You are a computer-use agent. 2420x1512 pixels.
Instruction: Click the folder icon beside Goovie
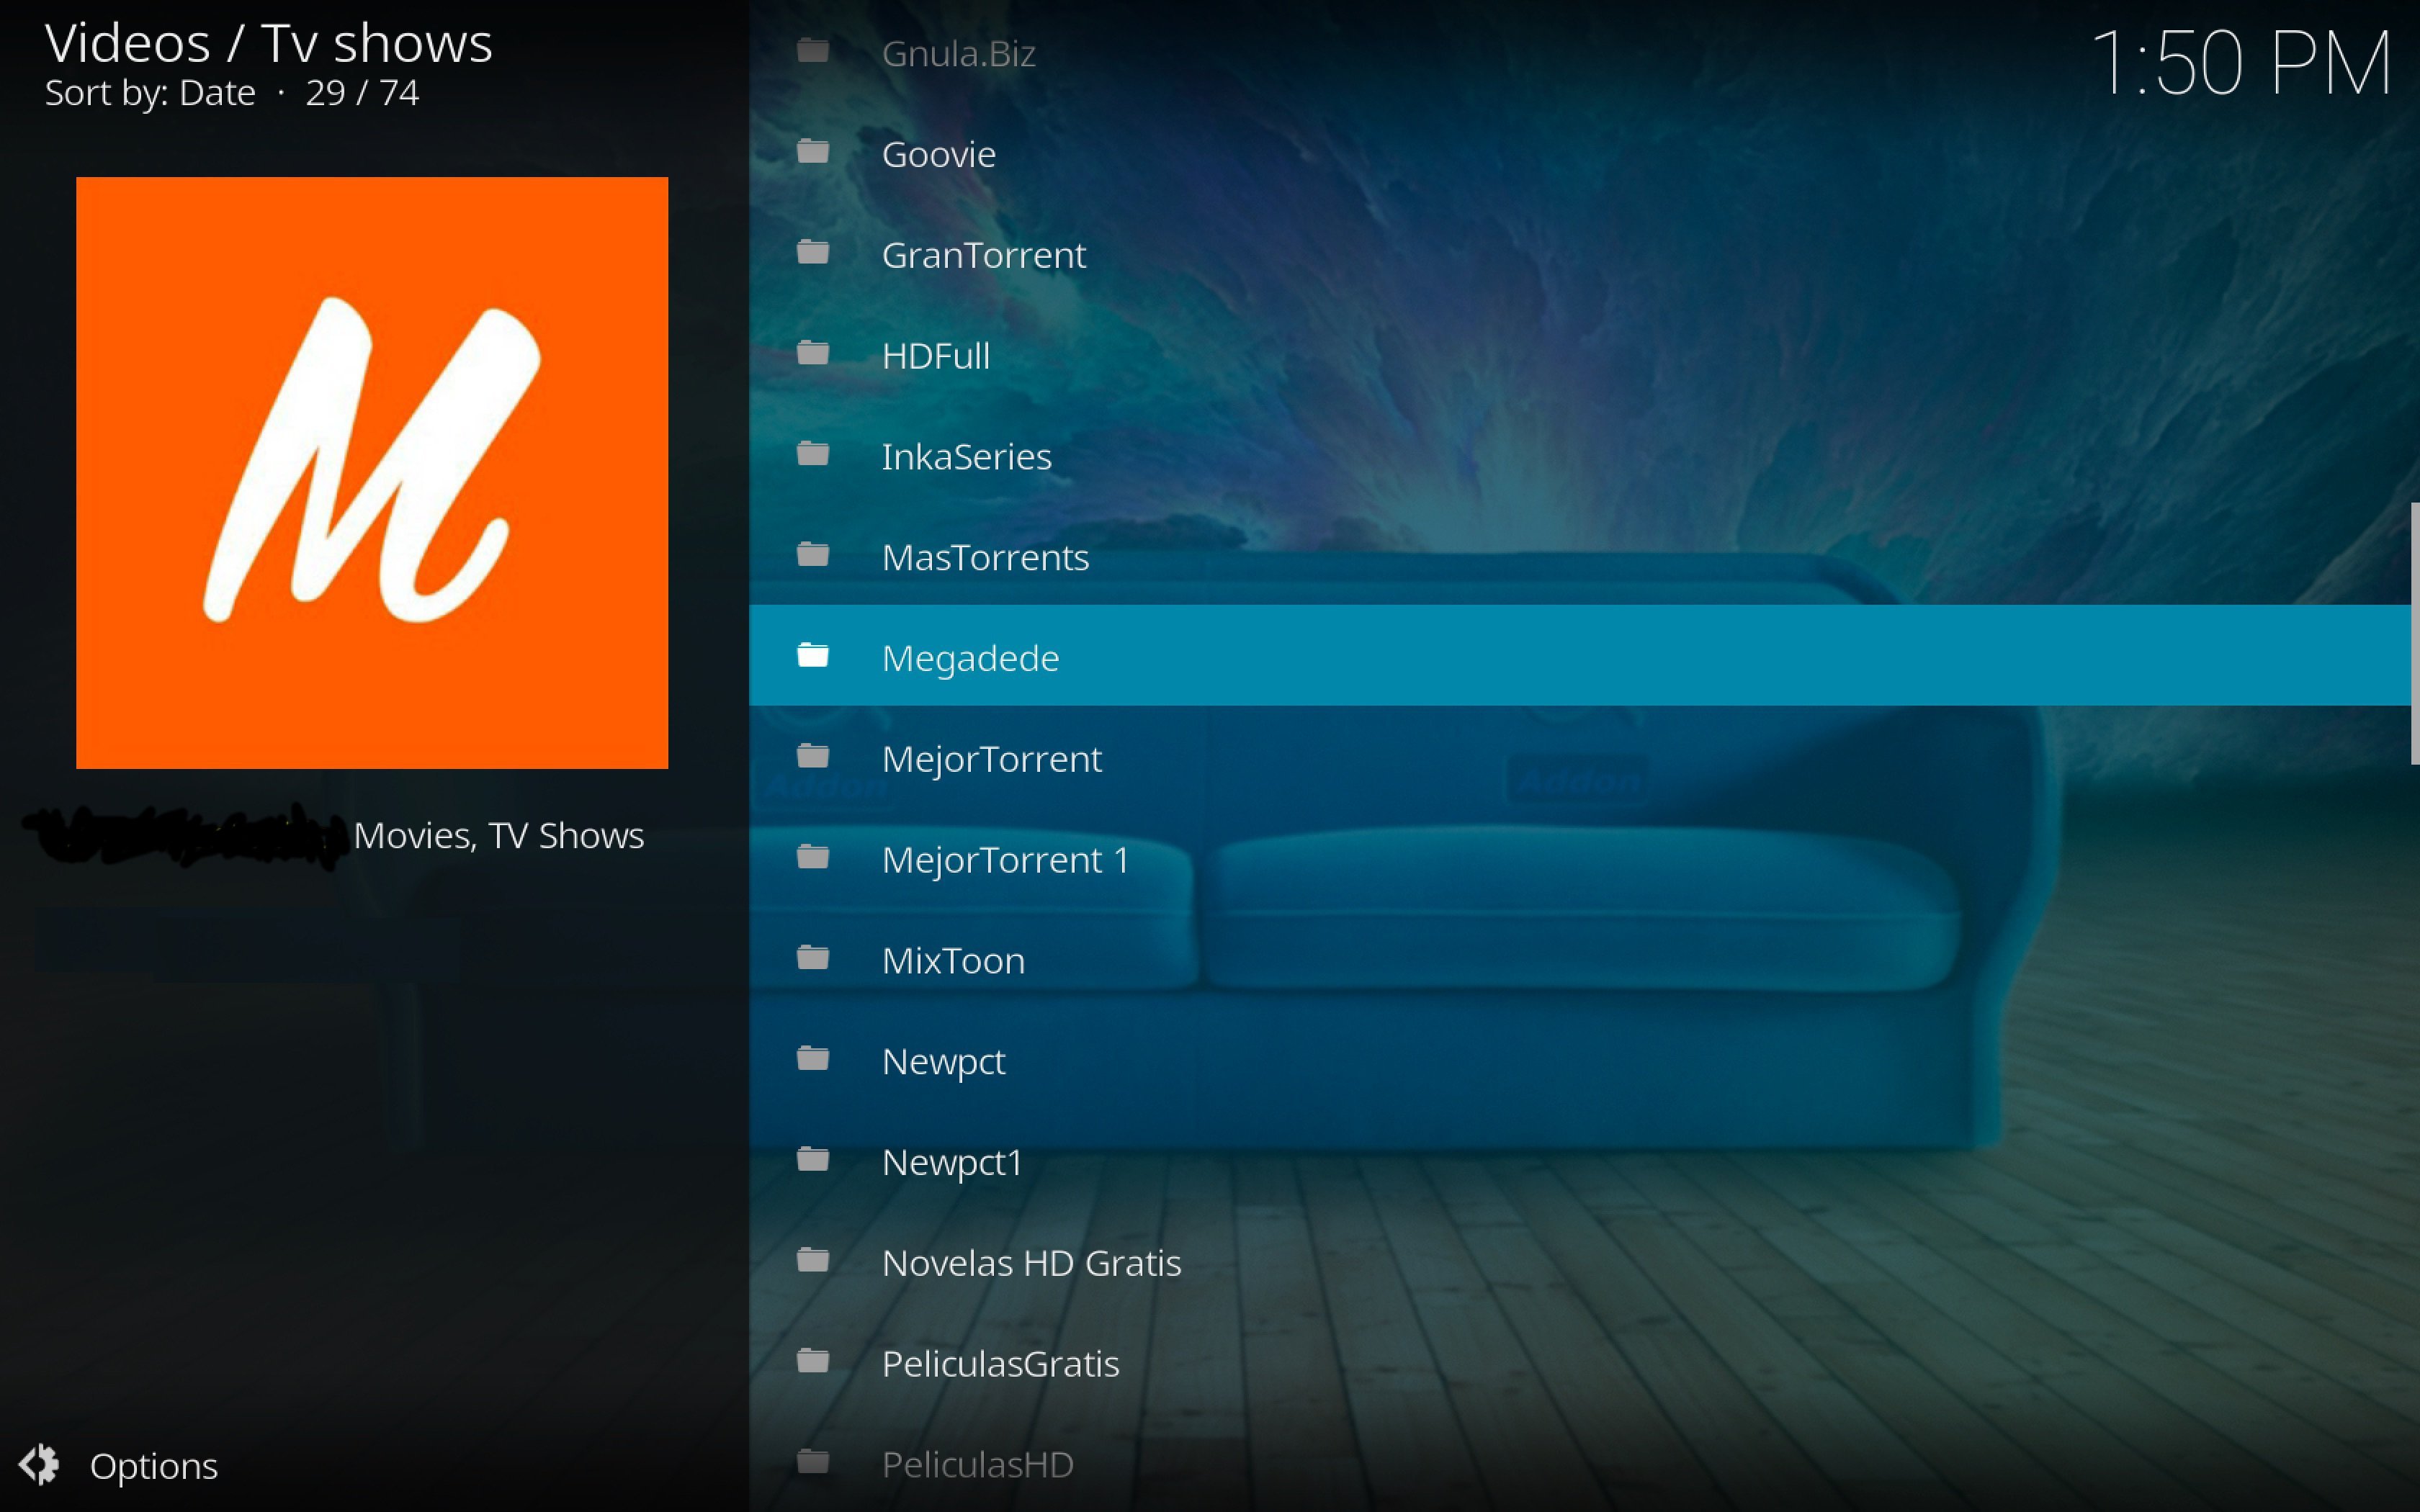[813, 152]
